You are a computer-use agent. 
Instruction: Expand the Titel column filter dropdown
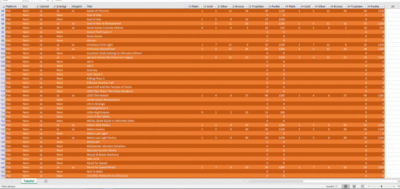(x=186, y=7)
